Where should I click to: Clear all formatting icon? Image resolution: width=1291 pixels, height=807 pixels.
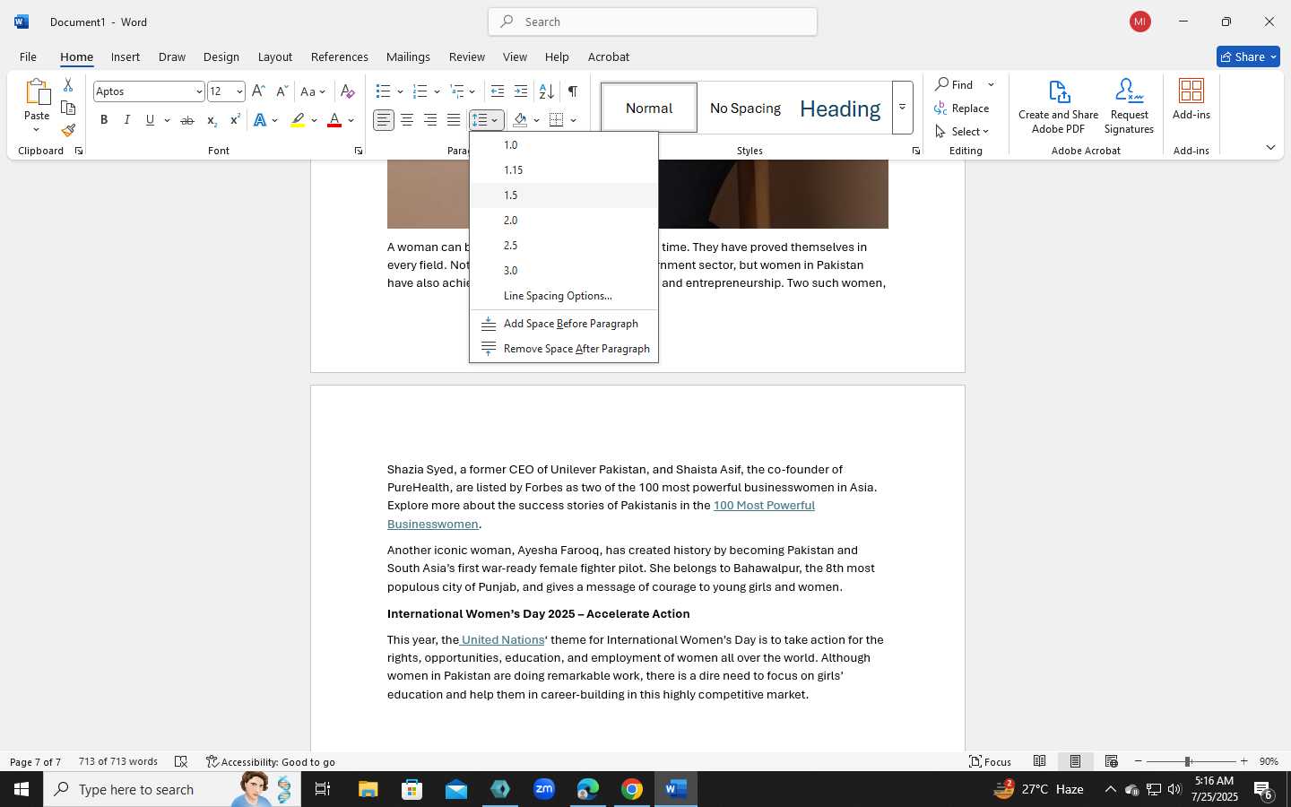(x=348, y=91)
